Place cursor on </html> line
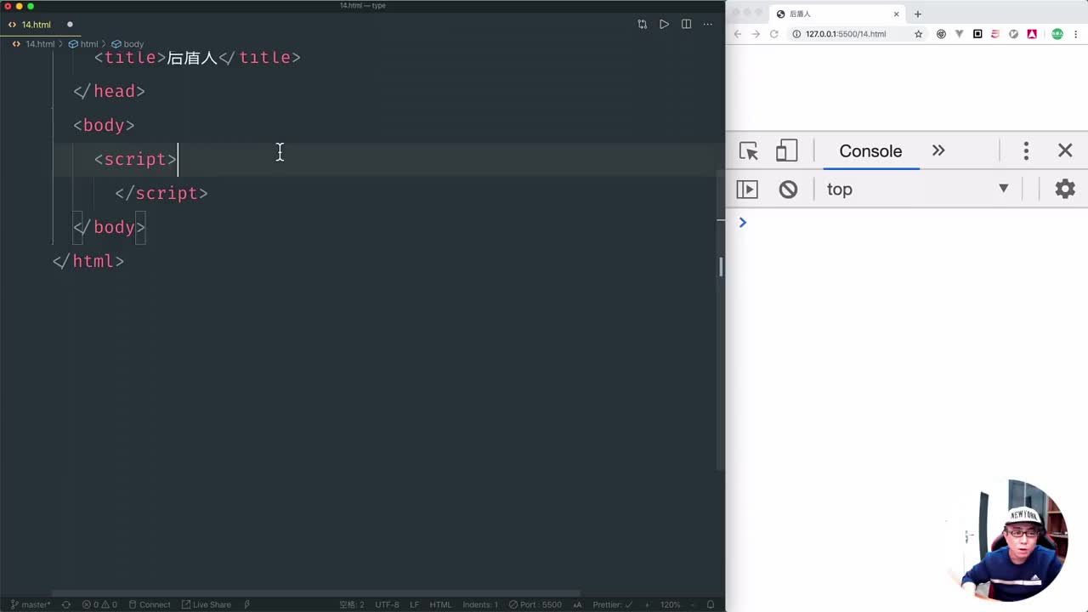1088x612 pixels. [x=88, y=261]
